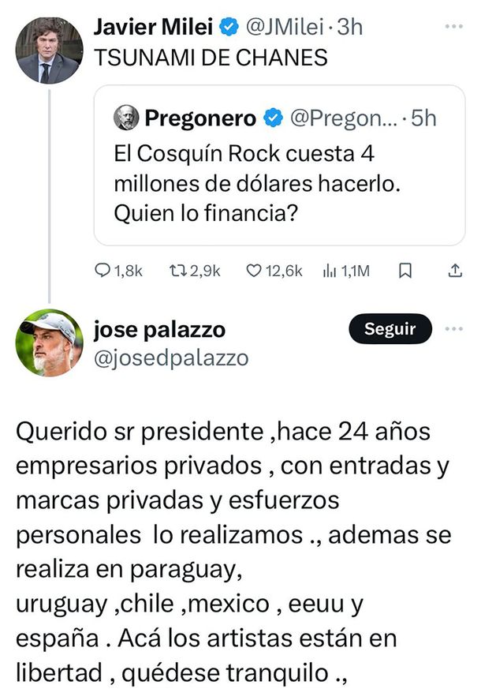Open the @josedpalazzo handle link

[171, 358]
